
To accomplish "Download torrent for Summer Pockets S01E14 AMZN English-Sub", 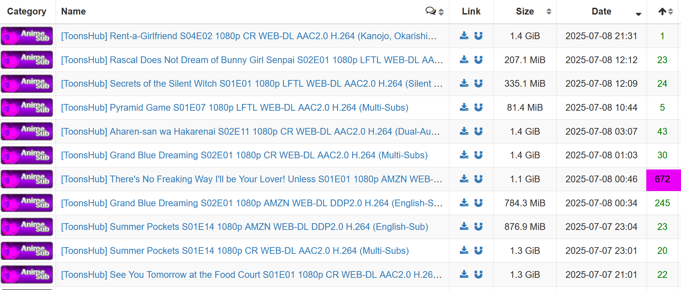I will pyautogui.click(x=464, y=227).
